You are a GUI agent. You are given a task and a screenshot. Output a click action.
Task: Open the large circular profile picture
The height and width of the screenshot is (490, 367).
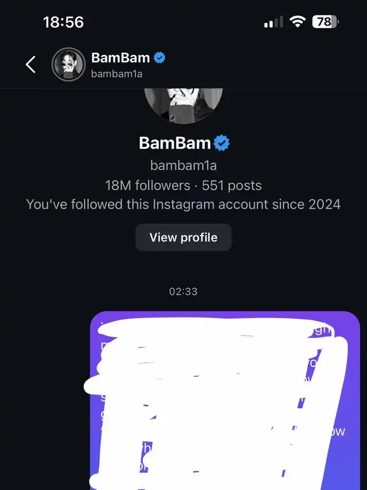pos(183,106)
